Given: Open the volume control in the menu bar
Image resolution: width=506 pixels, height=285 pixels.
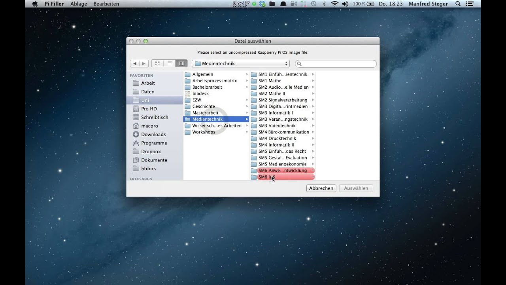Looking at the screenshot, I should coord(345,4).
